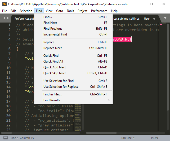The width and height of the screenshot is (170, 141).
Task: Click the "gray_antialias" comment line
Action: point(50,125)
